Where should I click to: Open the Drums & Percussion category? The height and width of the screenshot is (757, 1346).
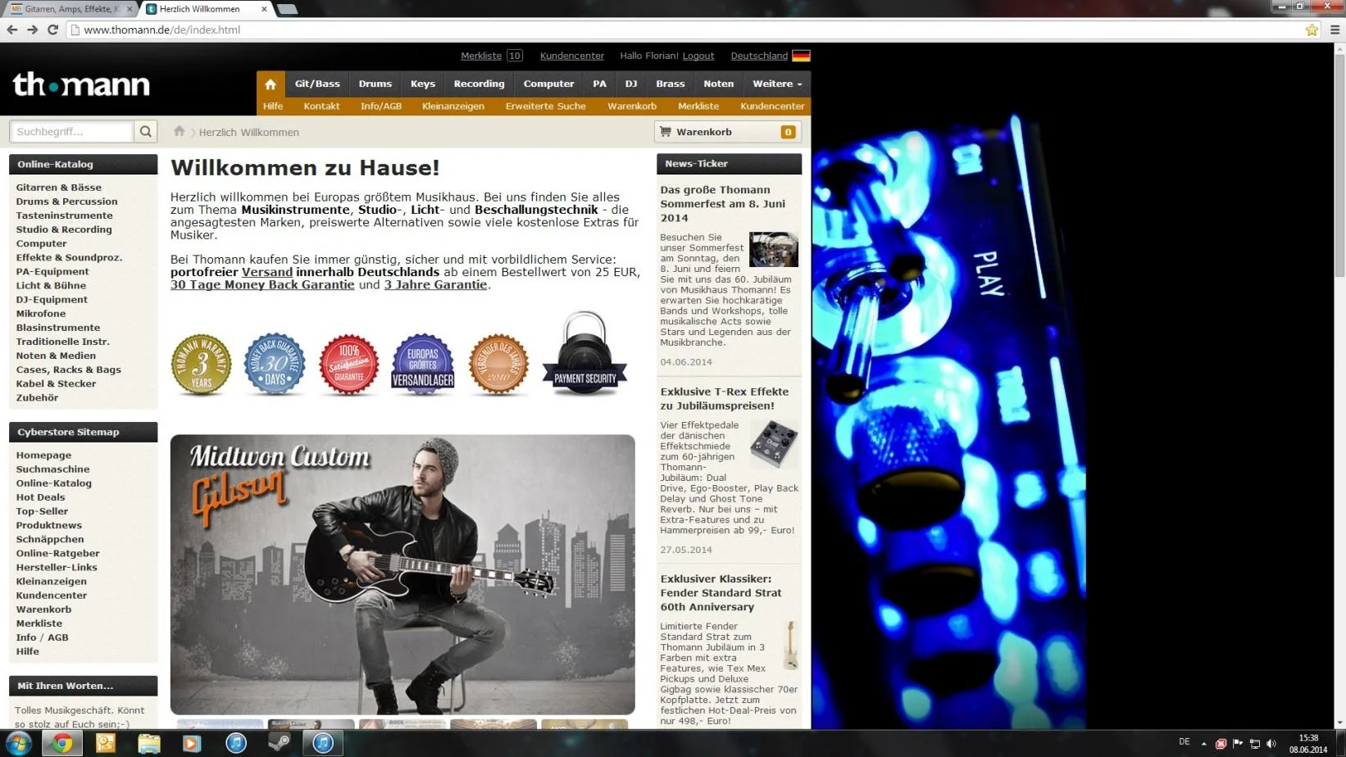tap(66, 201)
